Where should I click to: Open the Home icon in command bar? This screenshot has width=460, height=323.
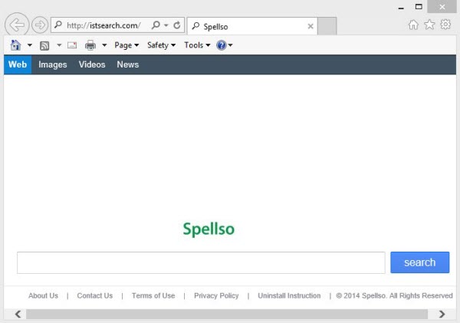click(15, 45)
